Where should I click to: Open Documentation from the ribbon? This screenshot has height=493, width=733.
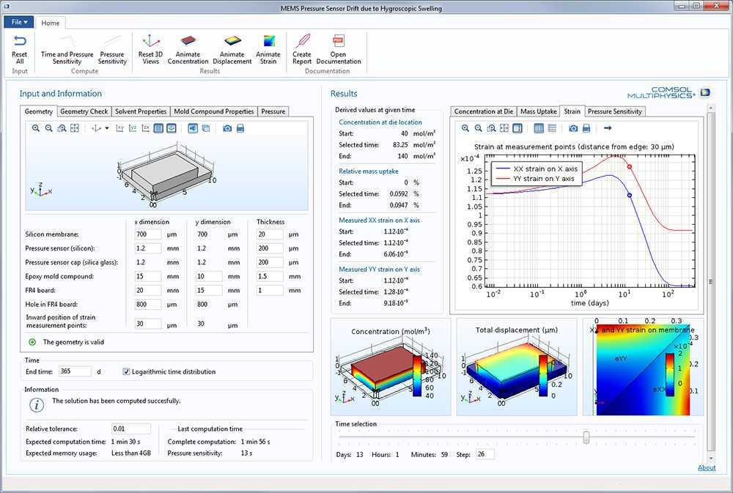[339, 51]
